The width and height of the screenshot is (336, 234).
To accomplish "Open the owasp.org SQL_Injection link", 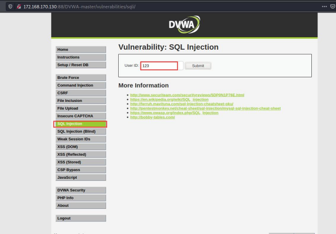I will (174, 112).
